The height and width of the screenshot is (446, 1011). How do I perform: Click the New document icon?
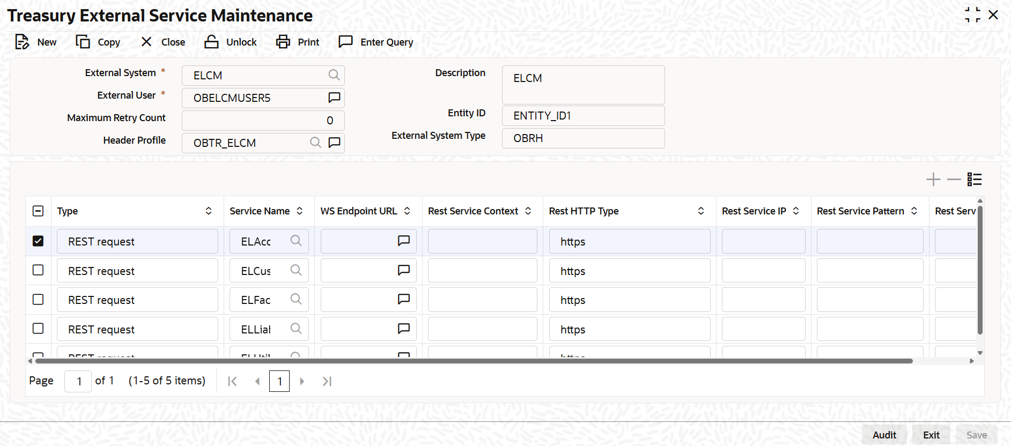tap(22, 42)
